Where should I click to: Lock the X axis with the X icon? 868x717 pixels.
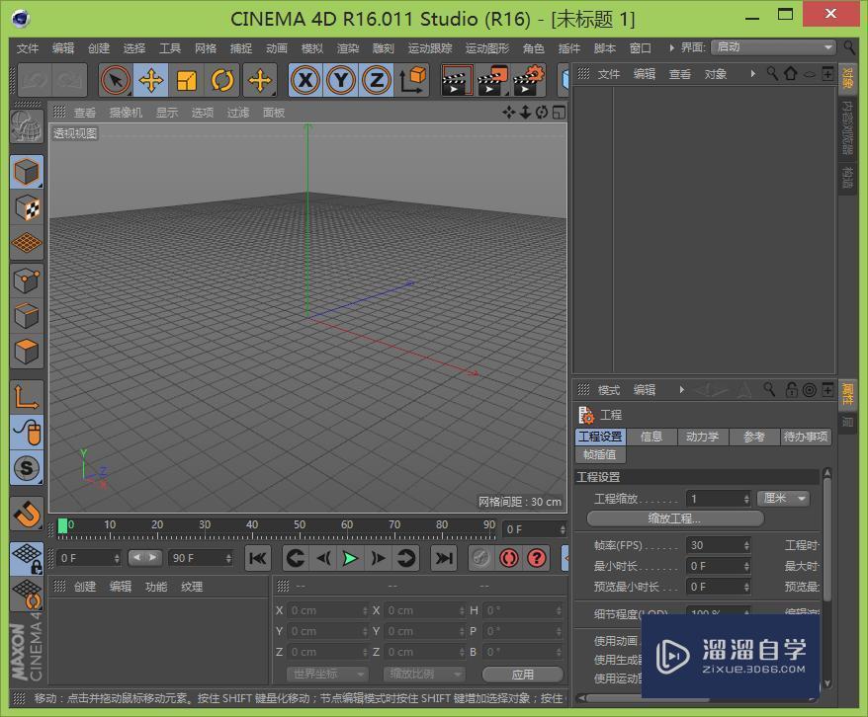(304, 80)
